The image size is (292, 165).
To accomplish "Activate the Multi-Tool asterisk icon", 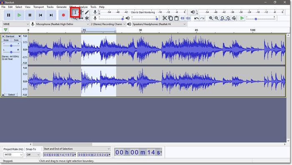I will point(87,18).
